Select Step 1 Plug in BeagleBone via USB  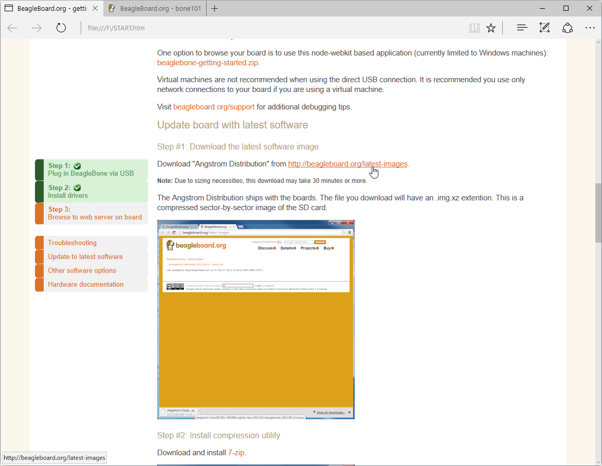[92, 170]
